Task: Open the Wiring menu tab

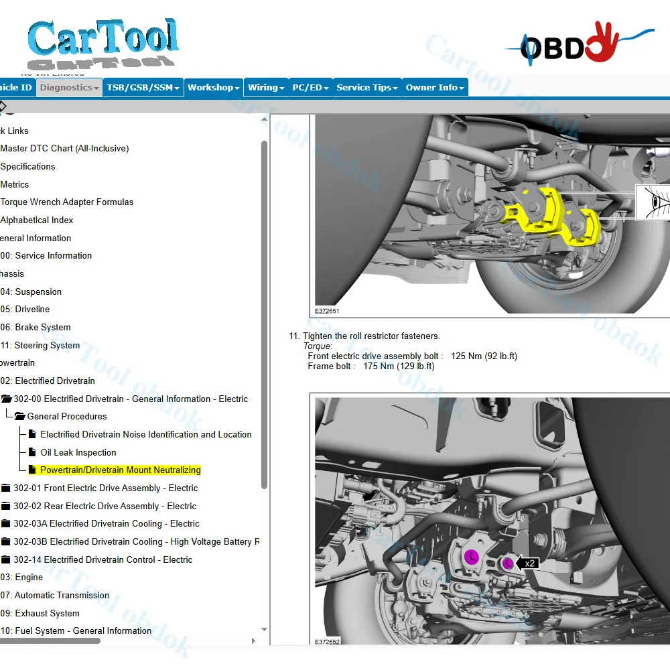Action: tap(266, 88)
